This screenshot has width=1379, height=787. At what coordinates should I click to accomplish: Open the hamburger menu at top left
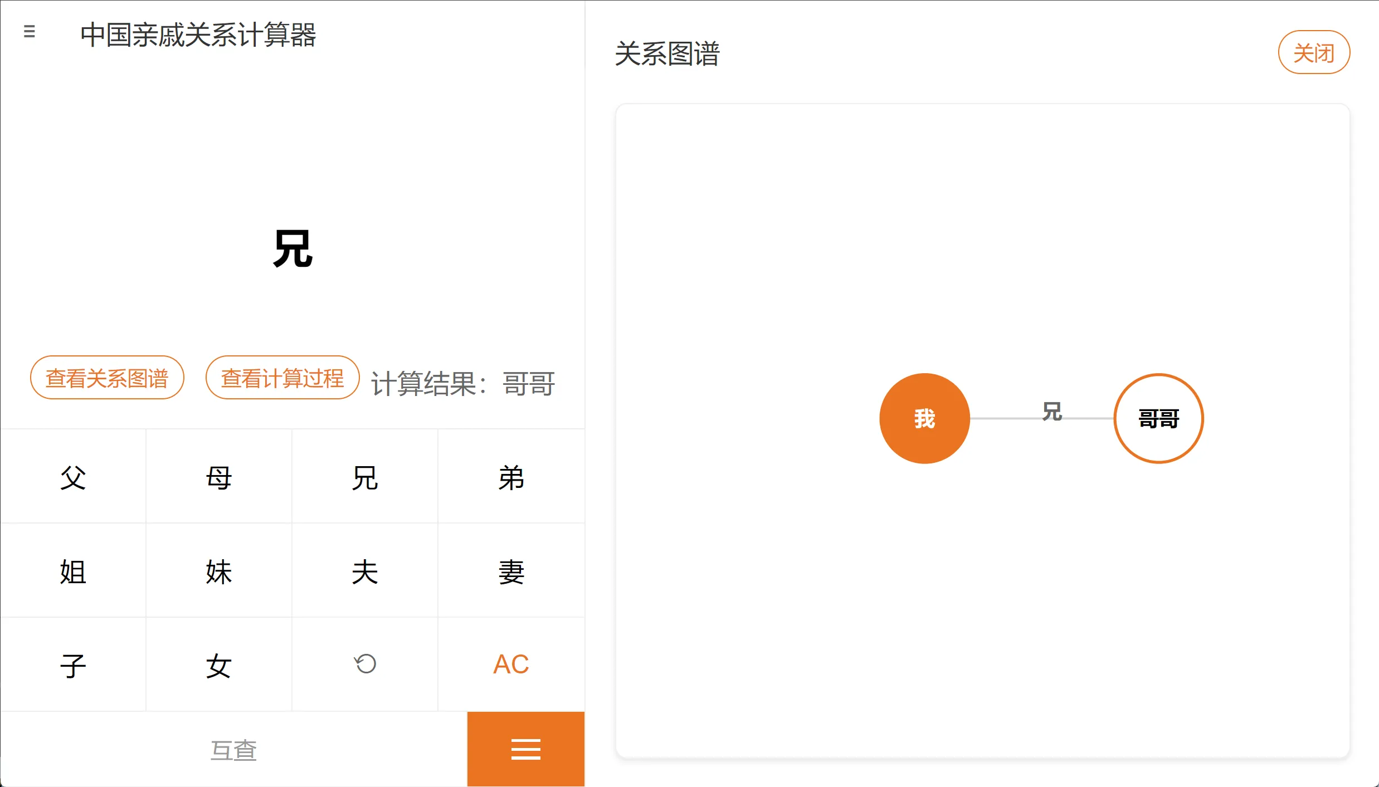point(30,31)
